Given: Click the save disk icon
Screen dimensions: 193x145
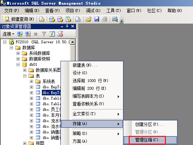Looking at the screenshot, I should pyautogui.click(x=97, y=19).
